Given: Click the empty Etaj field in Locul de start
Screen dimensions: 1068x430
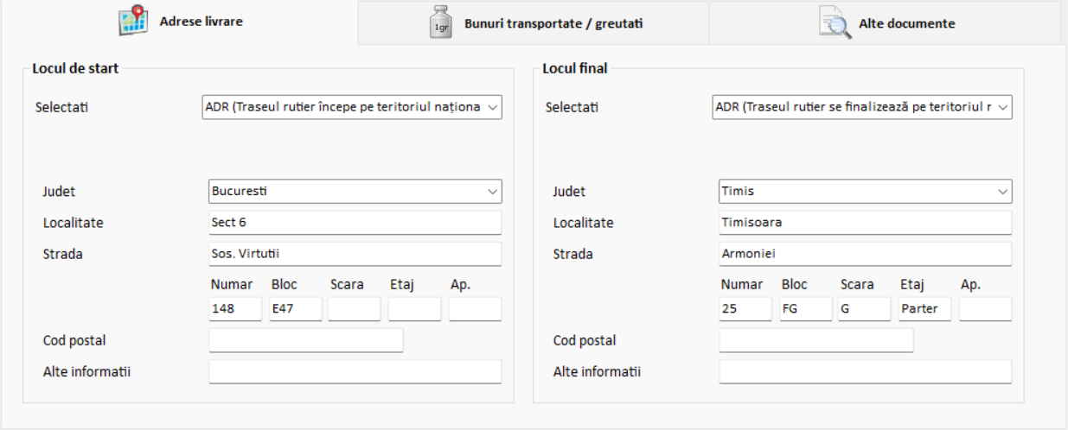Looking at the screenshot, I should click(x=414, y=309).
